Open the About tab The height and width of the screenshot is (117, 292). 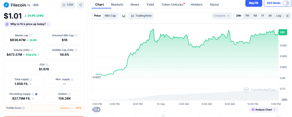(214, 5)
